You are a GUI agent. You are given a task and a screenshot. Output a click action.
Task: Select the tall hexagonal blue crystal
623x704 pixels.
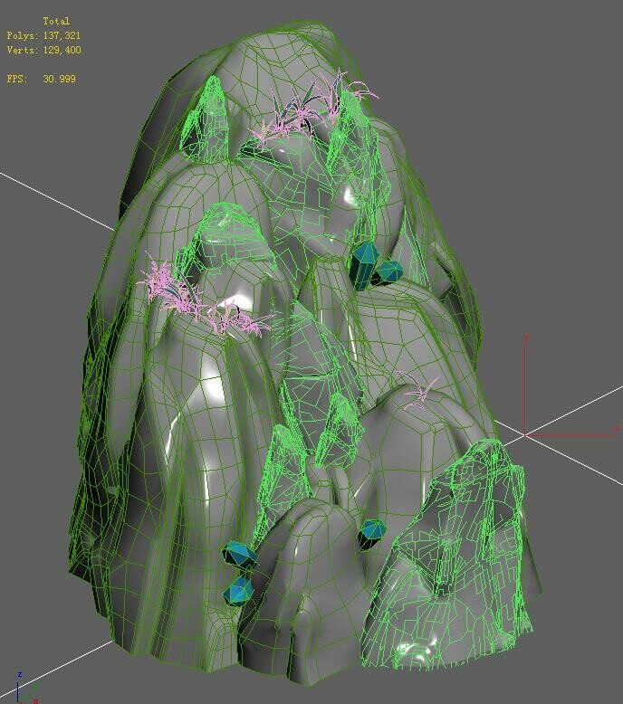(x=363, y=265)
